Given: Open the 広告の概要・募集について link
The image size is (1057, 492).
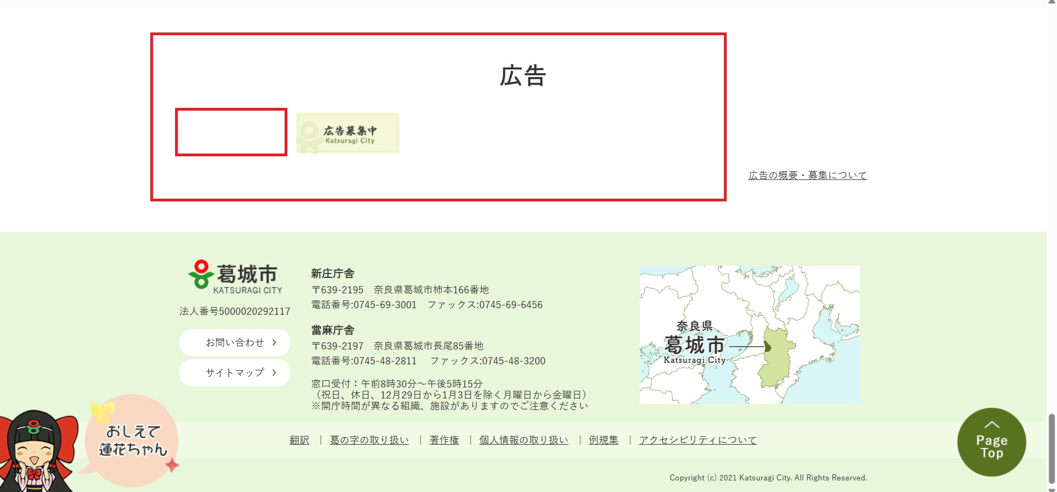Looking at the screenshot, I should [807, 176].
